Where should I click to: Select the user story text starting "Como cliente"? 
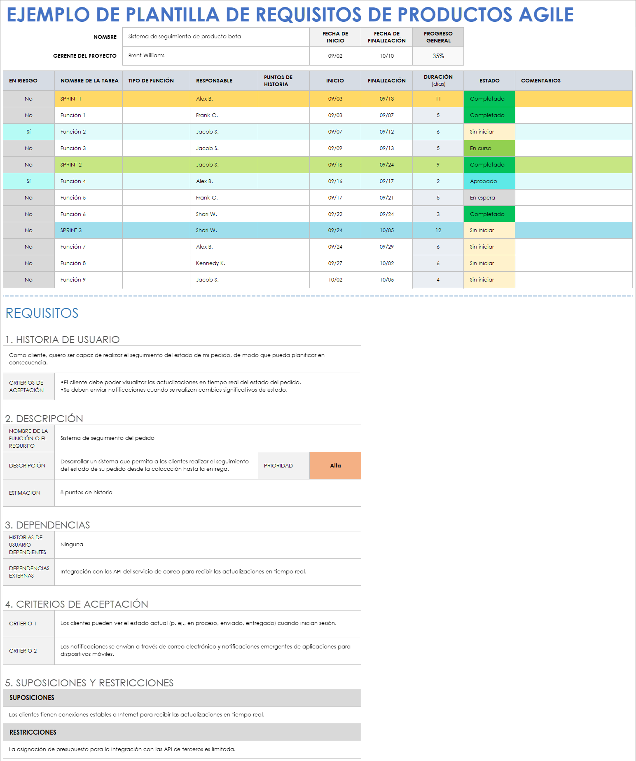[x=182, y=359]
